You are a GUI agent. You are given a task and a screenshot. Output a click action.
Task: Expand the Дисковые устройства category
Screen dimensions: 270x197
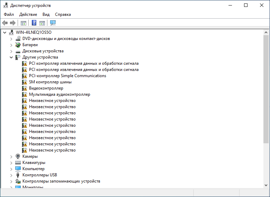point(11,51)
